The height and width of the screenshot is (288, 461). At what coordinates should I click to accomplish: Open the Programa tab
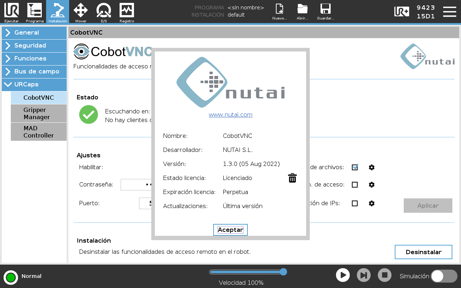[35, 12]
